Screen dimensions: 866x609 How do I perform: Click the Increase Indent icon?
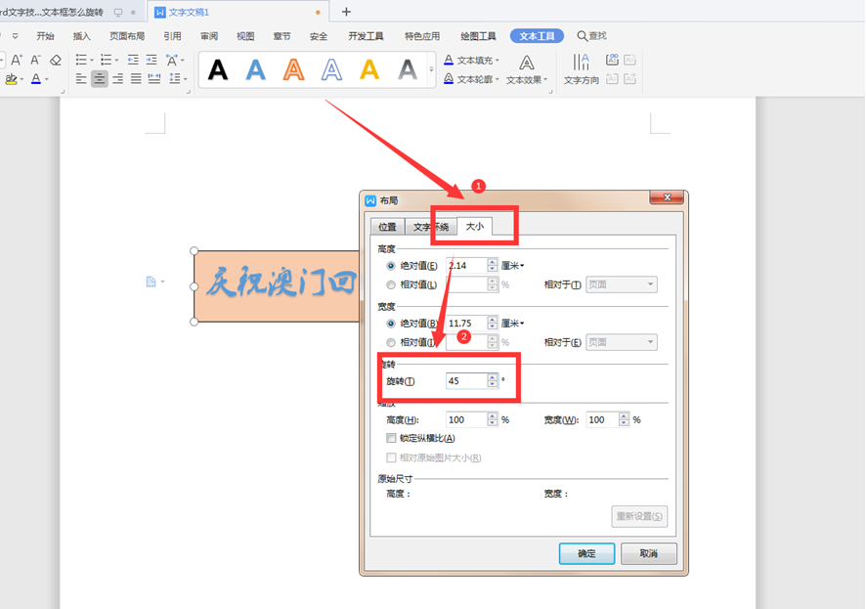click(x=151, y=60)
